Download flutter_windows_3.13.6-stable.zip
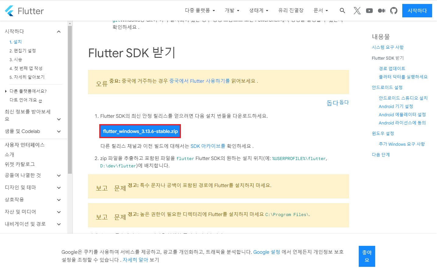 click(140, 131)
